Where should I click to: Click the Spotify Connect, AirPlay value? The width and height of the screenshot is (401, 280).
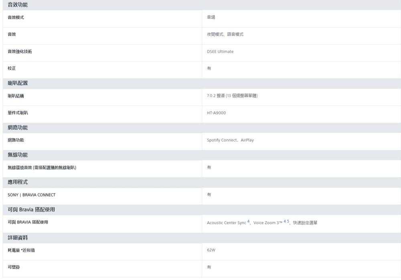click(230, 140)
